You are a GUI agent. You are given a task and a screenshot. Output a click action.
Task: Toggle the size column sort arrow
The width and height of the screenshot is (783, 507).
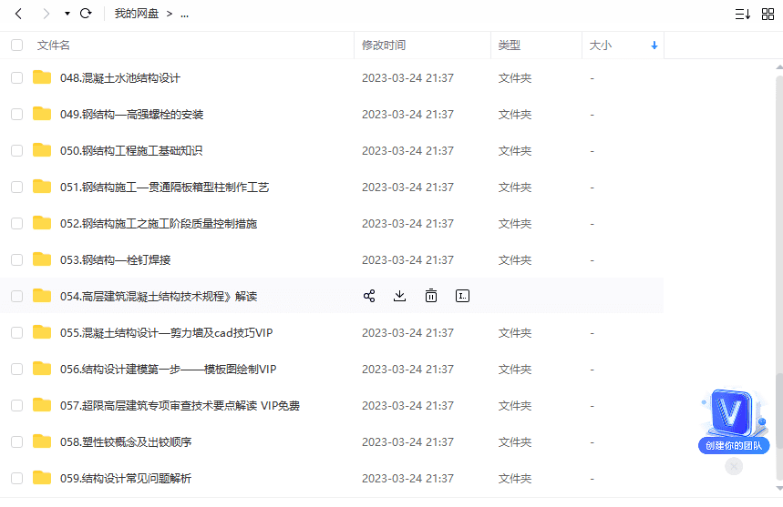click(654, 45)
